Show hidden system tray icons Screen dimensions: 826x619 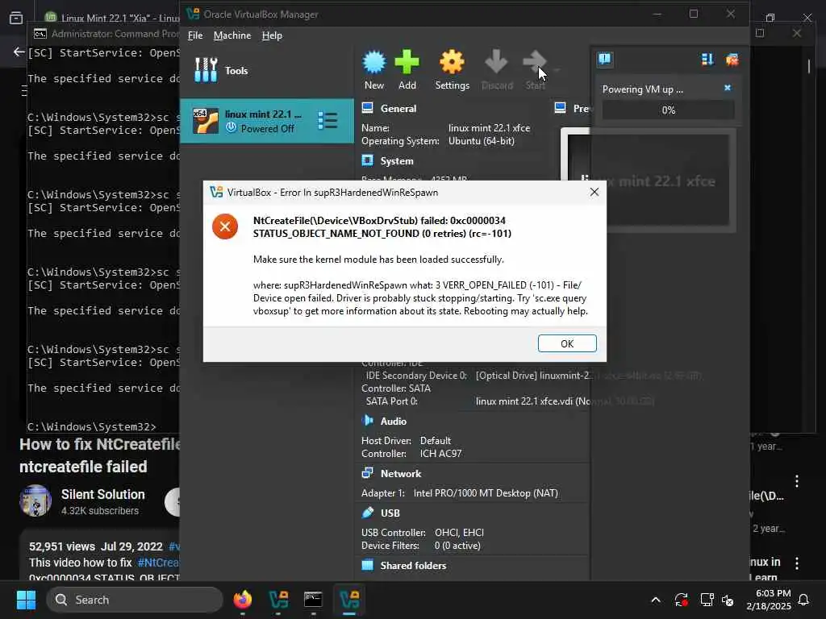[x=656, y=600]
